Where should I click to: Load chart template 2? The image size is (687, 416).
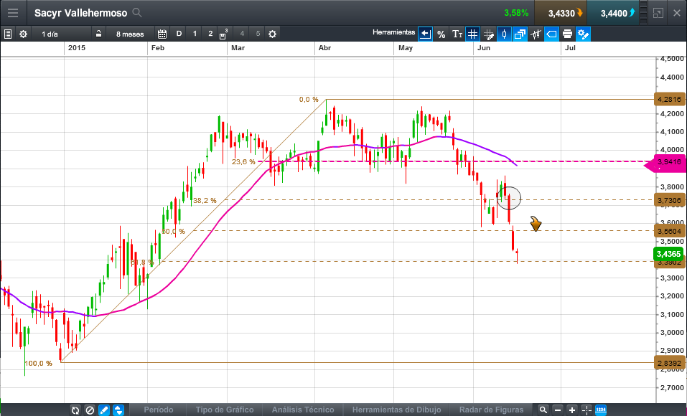point(210,34)
